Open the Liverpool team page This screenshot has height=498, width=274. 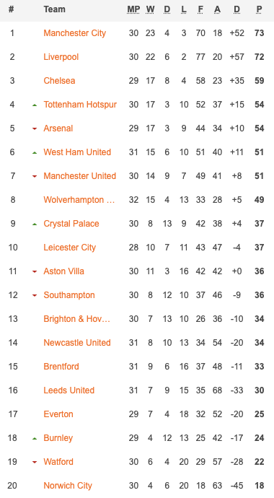61,57
